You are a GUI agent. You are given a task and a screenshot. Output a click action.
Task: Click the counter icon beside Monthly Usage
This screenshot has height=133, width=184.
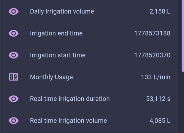pos(14,77)
